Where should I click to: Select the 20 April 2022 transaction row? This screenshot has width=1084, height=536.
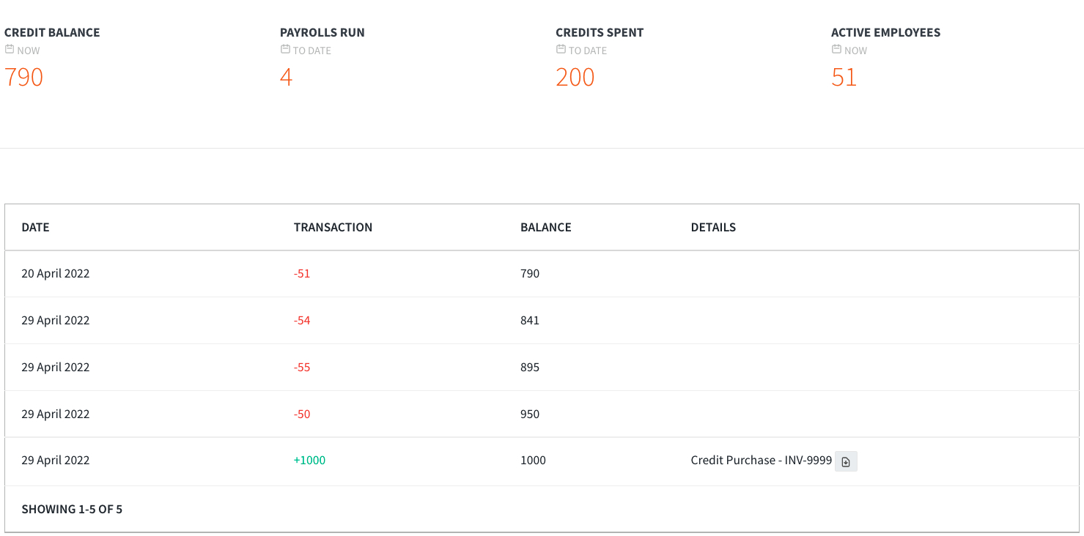pyautogui.click(x=542, y=274)
